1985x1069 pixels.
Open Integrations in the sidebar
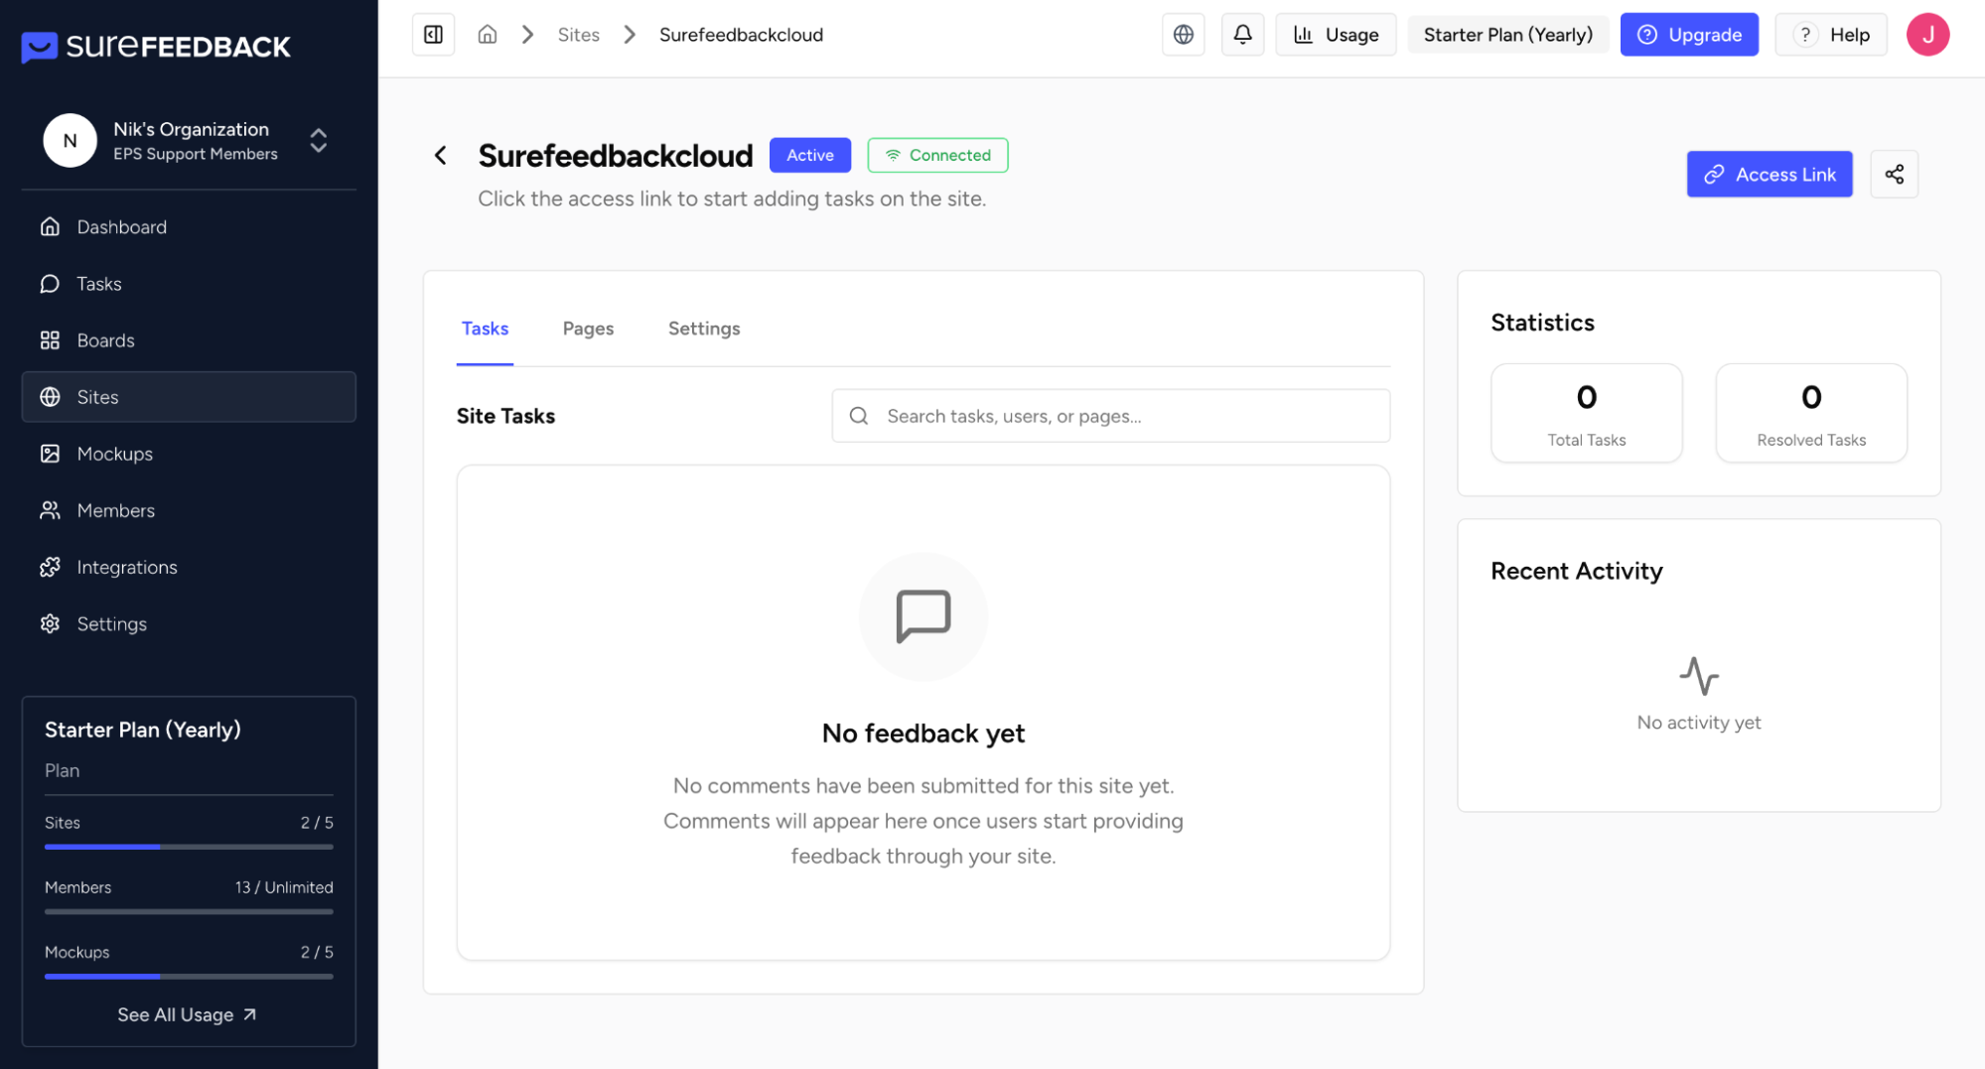[127, 567]
